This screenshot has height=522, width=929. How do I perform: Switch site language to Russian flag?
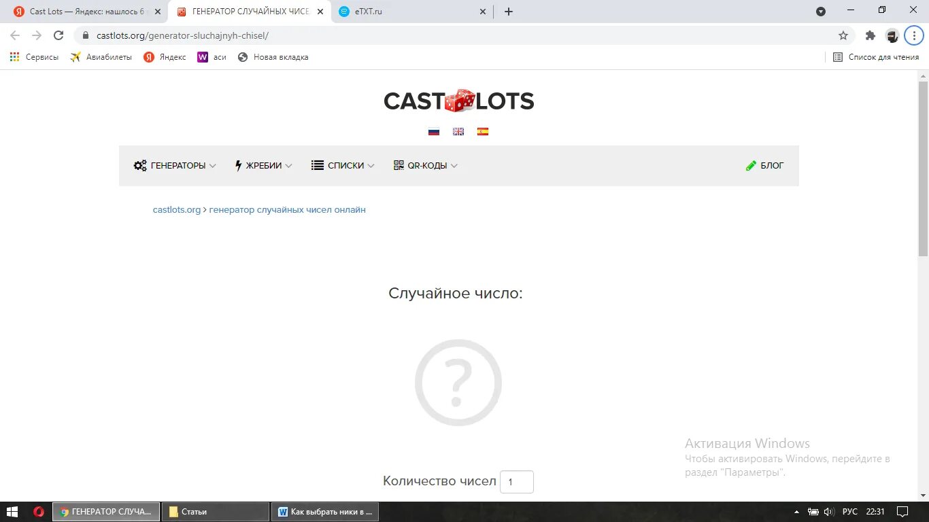pyautogui.click(x=434, y=132)
